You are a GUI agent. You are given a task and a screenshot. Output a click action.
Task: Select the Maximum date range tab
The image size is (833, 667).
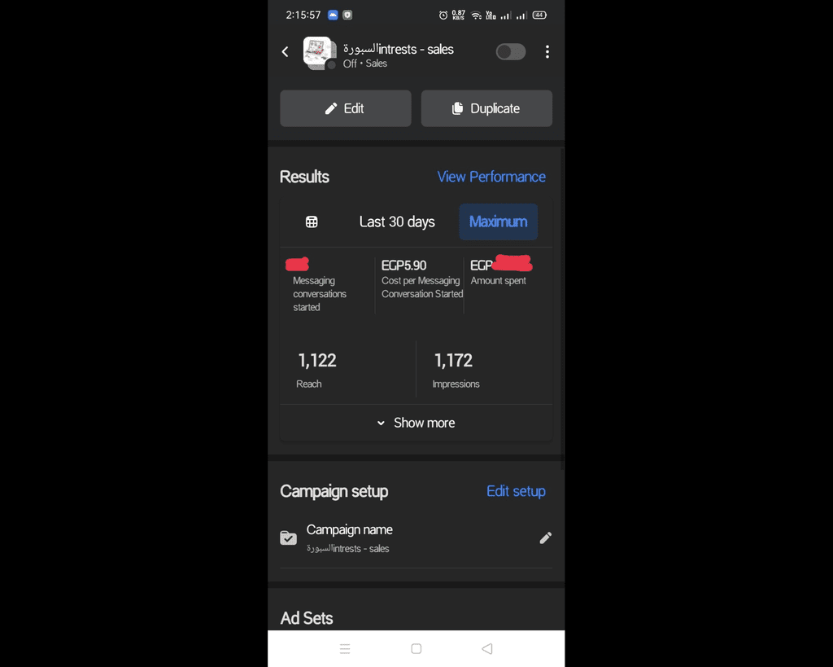click(499, 222)
